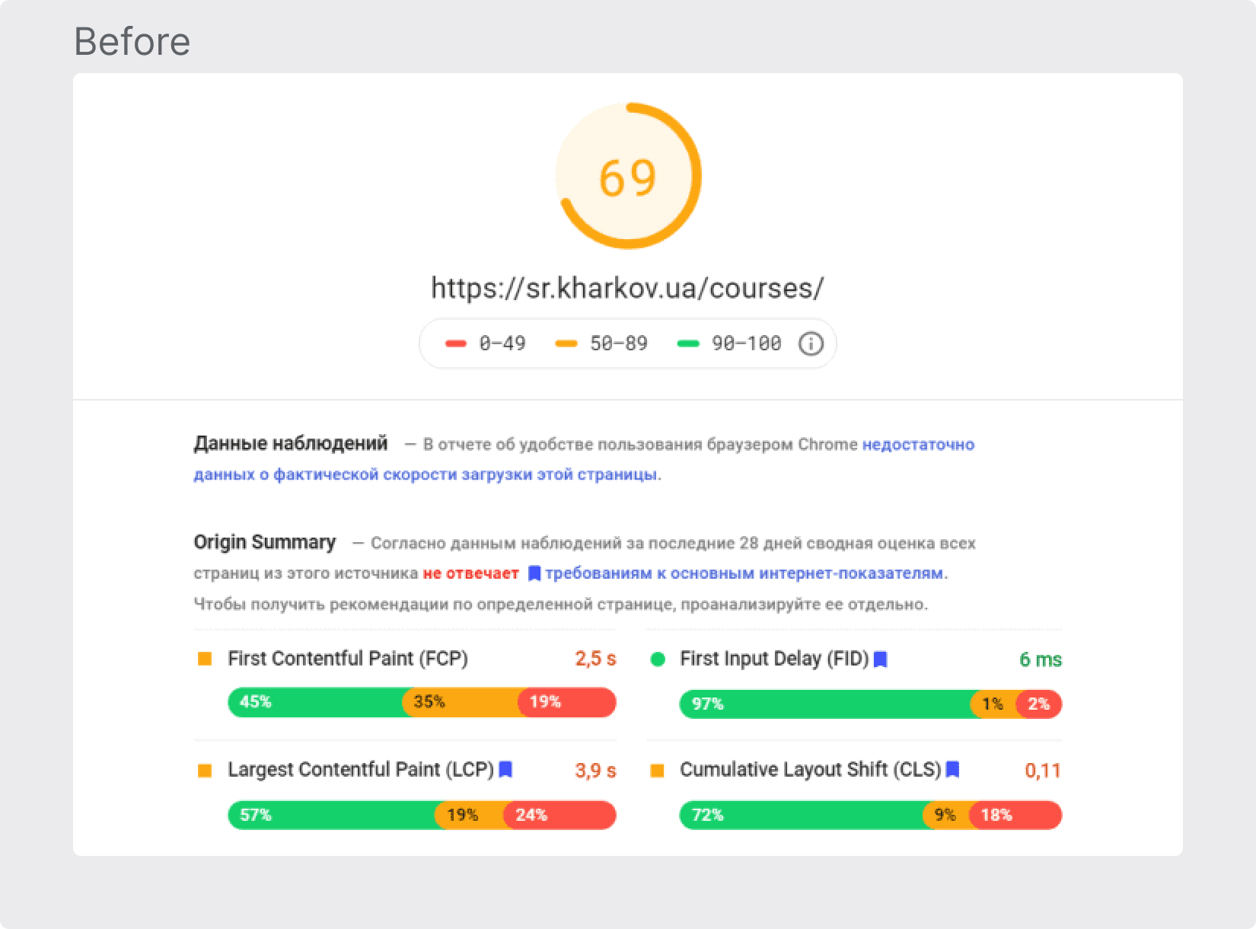Click the green 97% segment of FID bar

(825, 704)
